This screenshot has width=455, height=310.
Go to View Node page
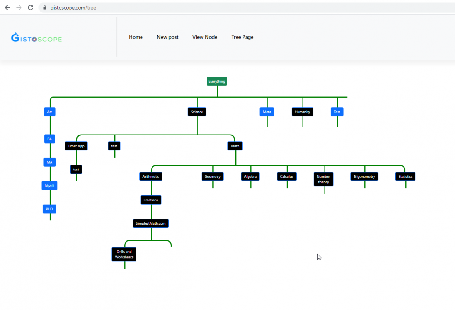[x=205, y=37]
